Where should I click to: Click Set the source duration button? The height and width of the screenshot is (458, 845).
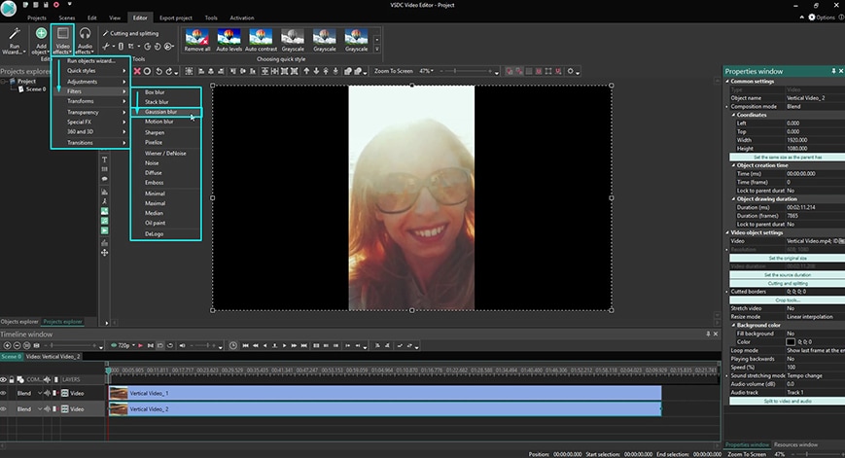click(787, 275)
